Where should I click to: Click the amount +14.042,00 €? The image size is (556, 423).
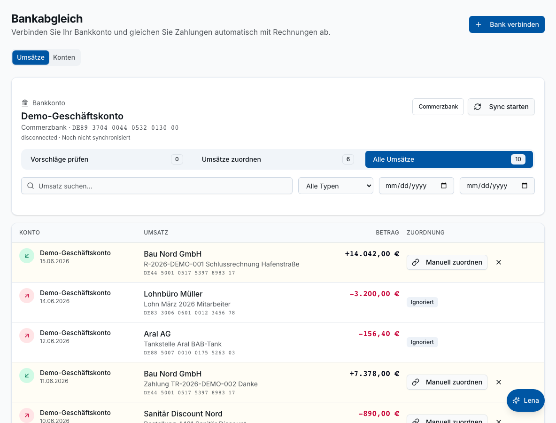[x=372, y=254]
